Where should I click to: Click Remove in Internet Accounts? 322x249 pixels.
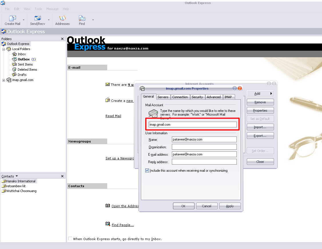point(260,102)
